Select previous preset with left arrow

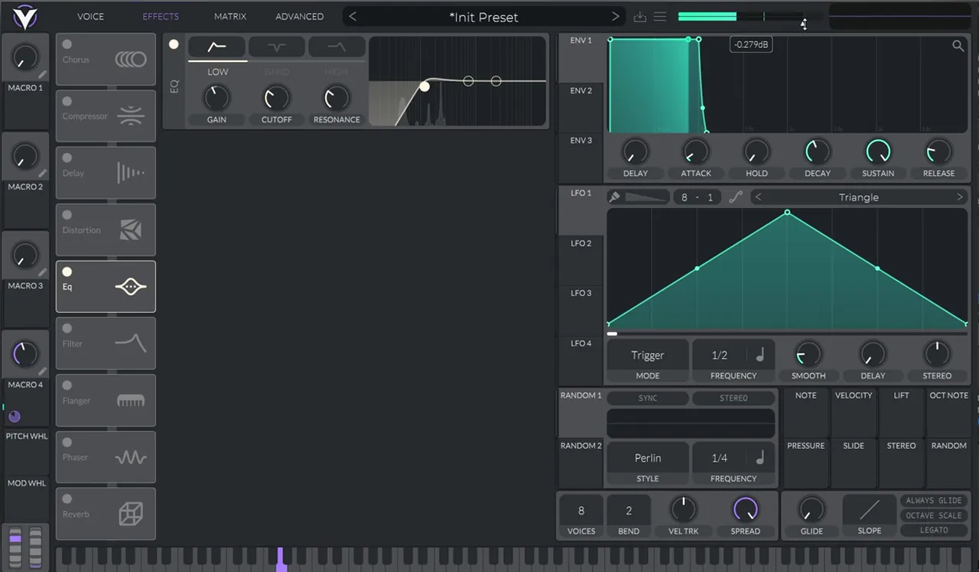[x=353, y=17]
